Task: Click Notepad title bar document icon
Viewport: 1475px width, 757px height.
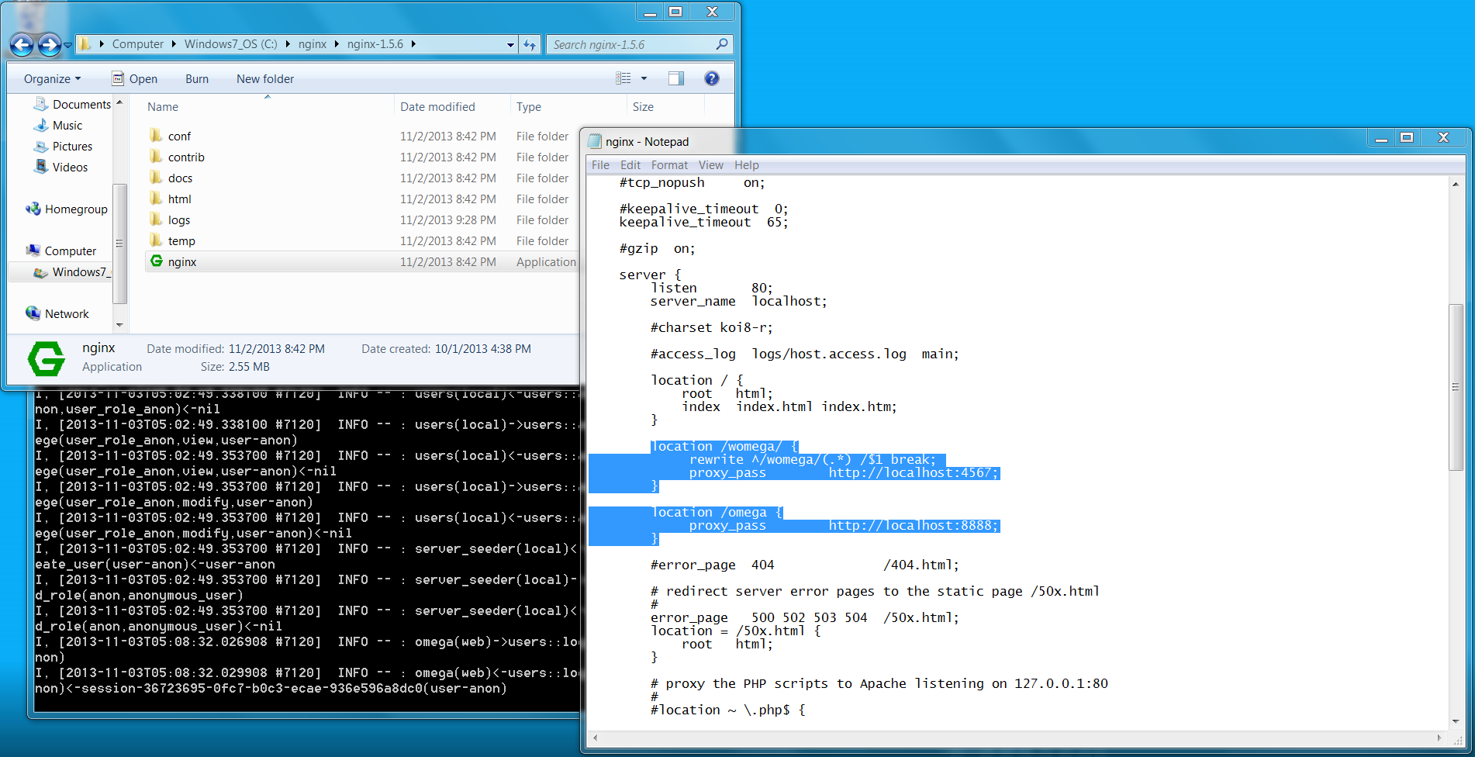Action: tap(595, 141)
